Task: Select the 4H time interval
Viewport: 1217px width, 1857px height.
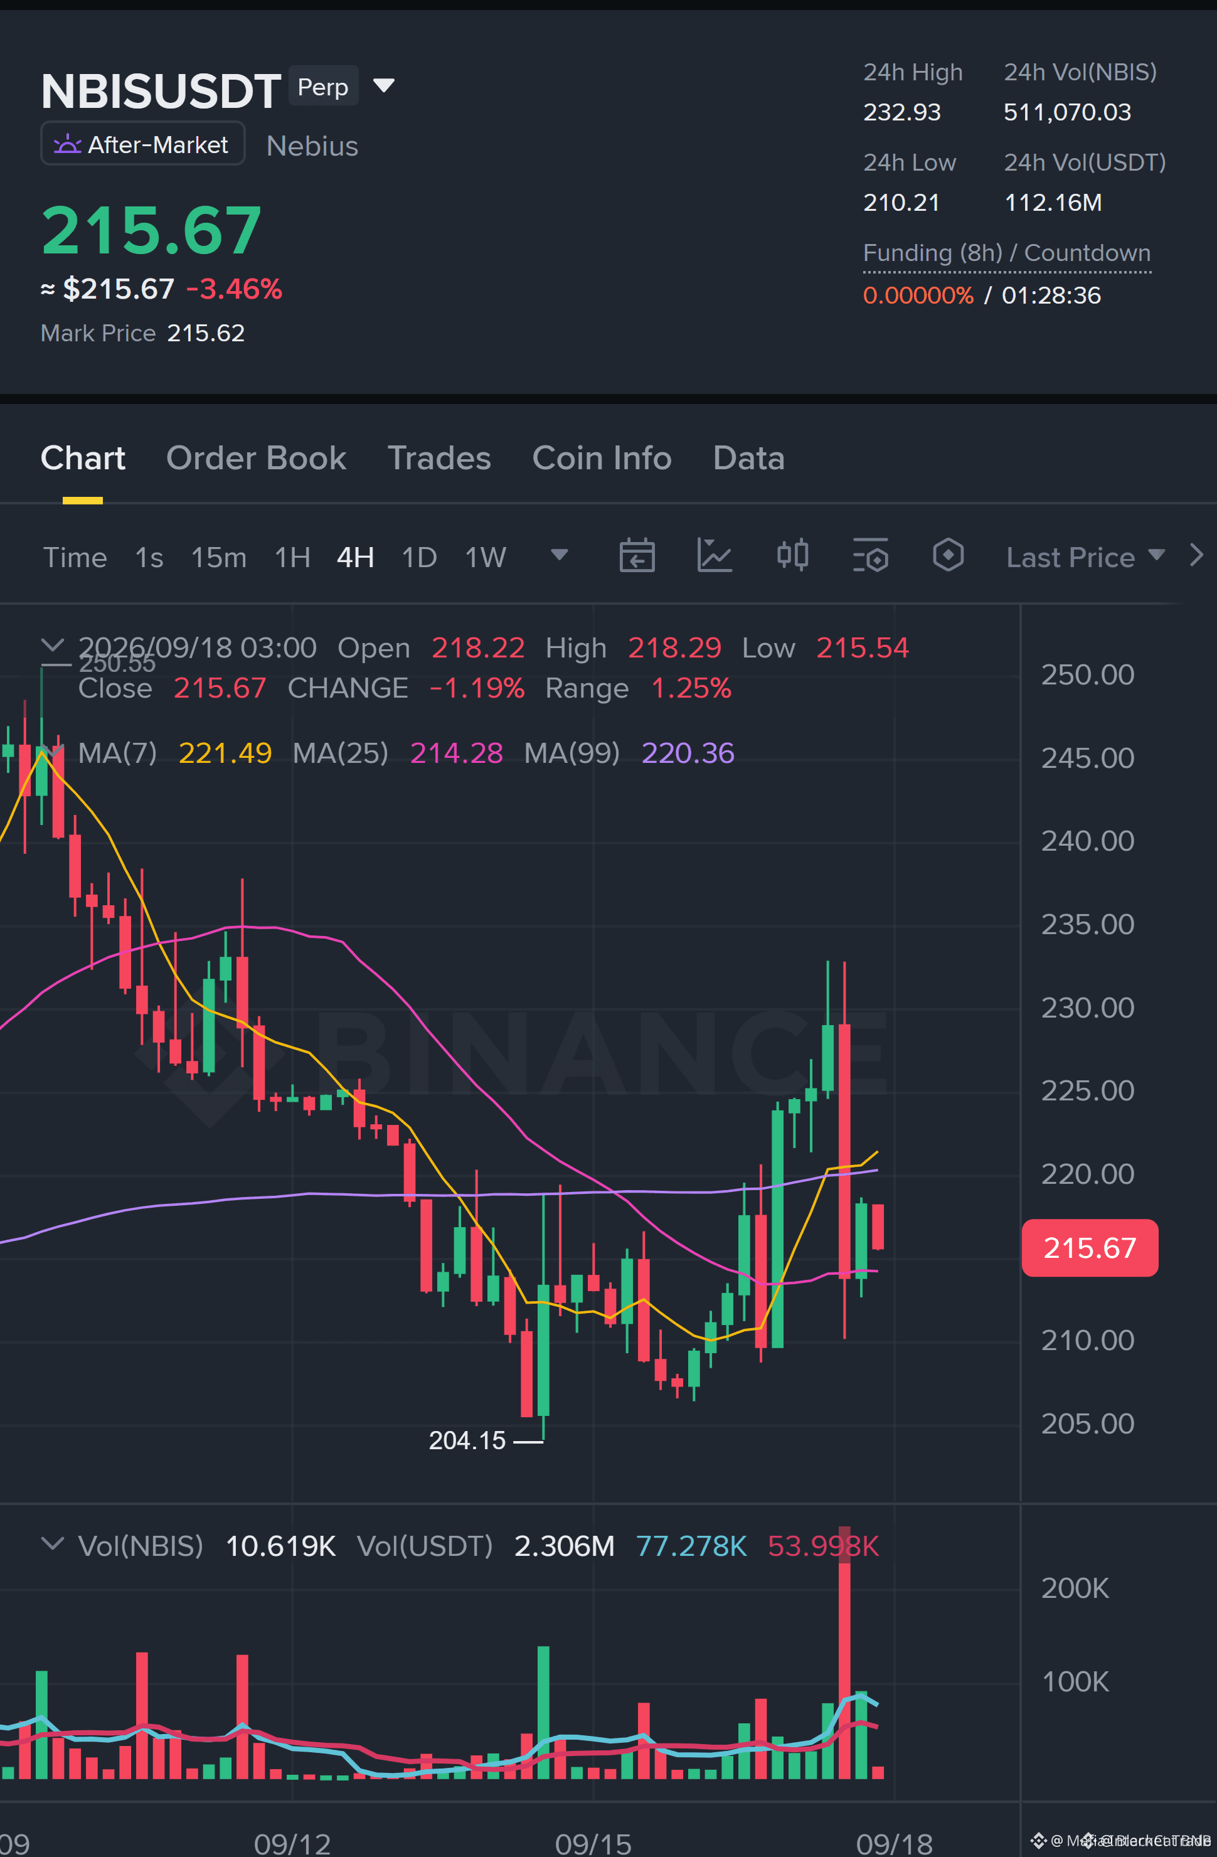Action: 355,557
